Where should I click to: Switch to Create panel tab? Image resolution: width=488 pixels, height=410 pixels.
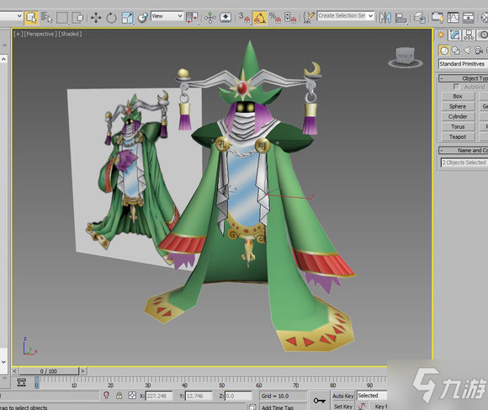tap(441, 35)
